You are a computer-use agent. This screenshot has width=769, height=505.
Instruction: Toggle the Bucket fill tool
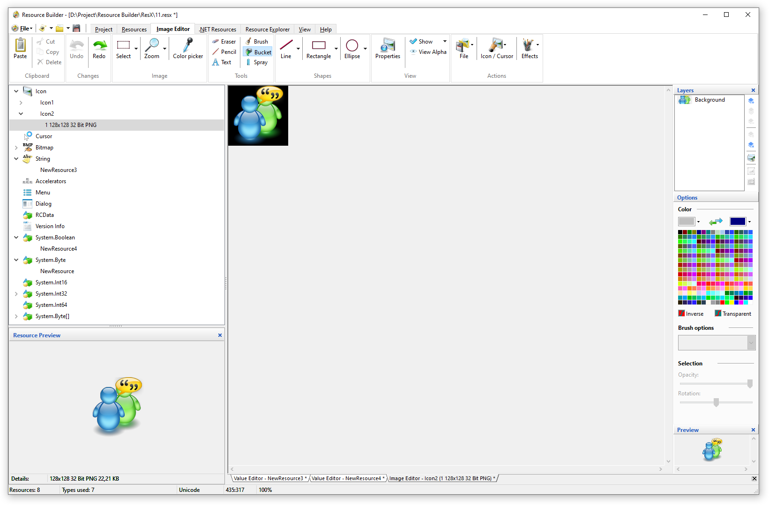coord(258,52)
